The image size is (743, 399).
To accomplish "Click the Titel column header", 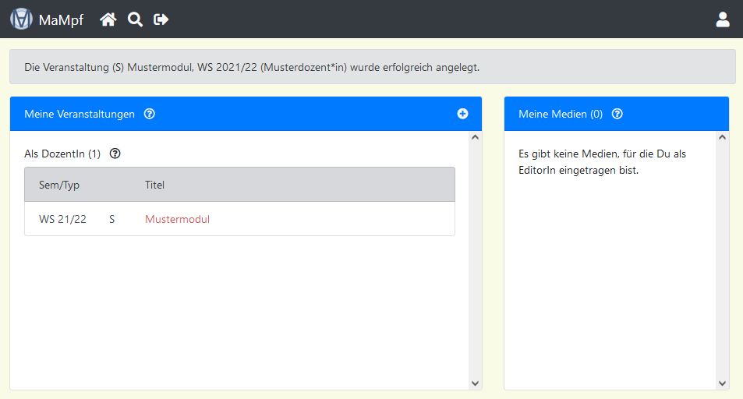I will [154, 185].
